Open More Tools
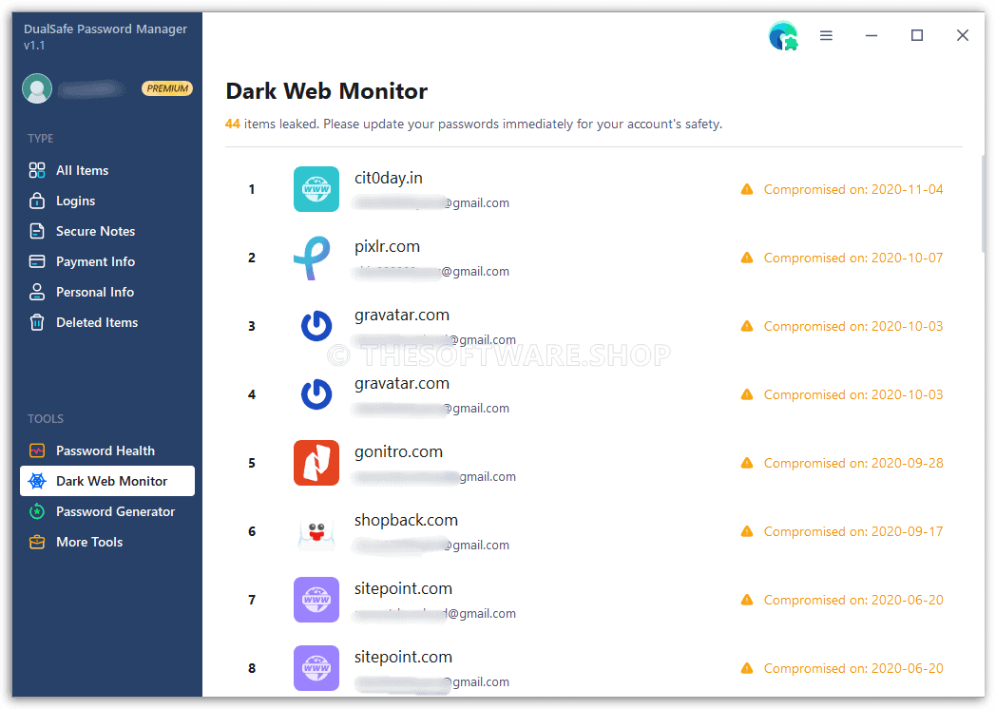The image size is (996, 709). 106,543
